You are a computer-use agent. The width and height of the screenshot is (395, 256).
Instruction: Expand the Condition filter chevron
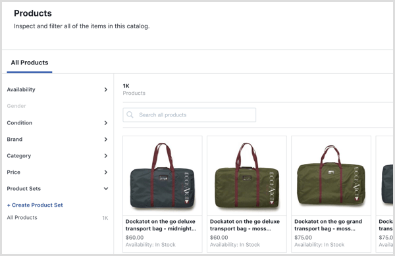(106, 123)
